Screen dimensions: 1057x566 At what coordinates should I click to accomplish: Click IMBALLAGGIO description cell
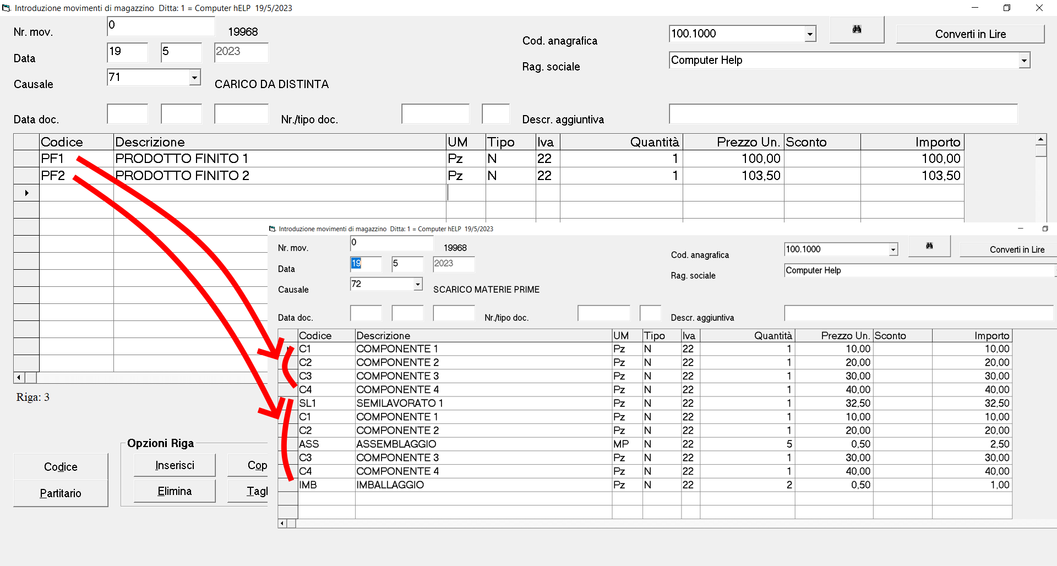point(483,485)
